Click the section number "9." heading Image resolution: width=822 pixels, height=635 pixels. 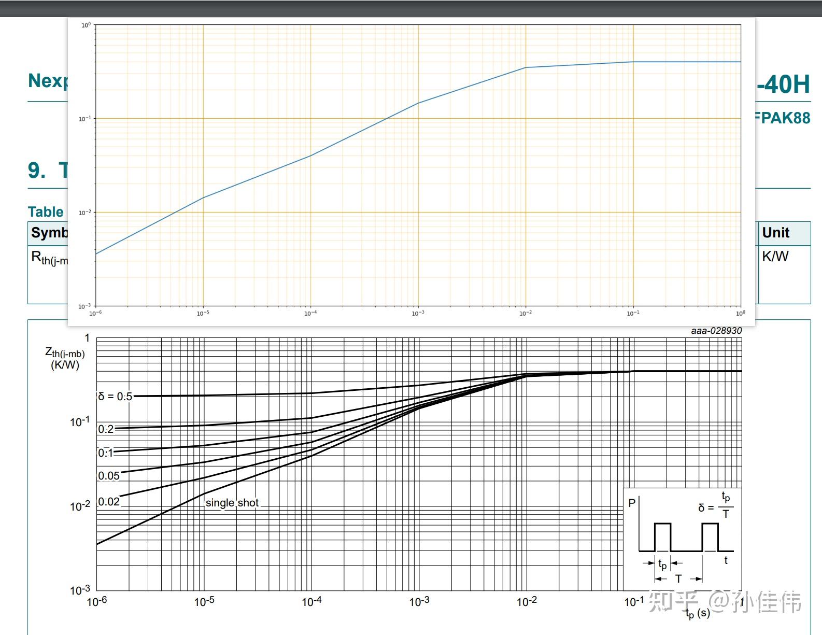pyautogui.click(x=37, y=170)
